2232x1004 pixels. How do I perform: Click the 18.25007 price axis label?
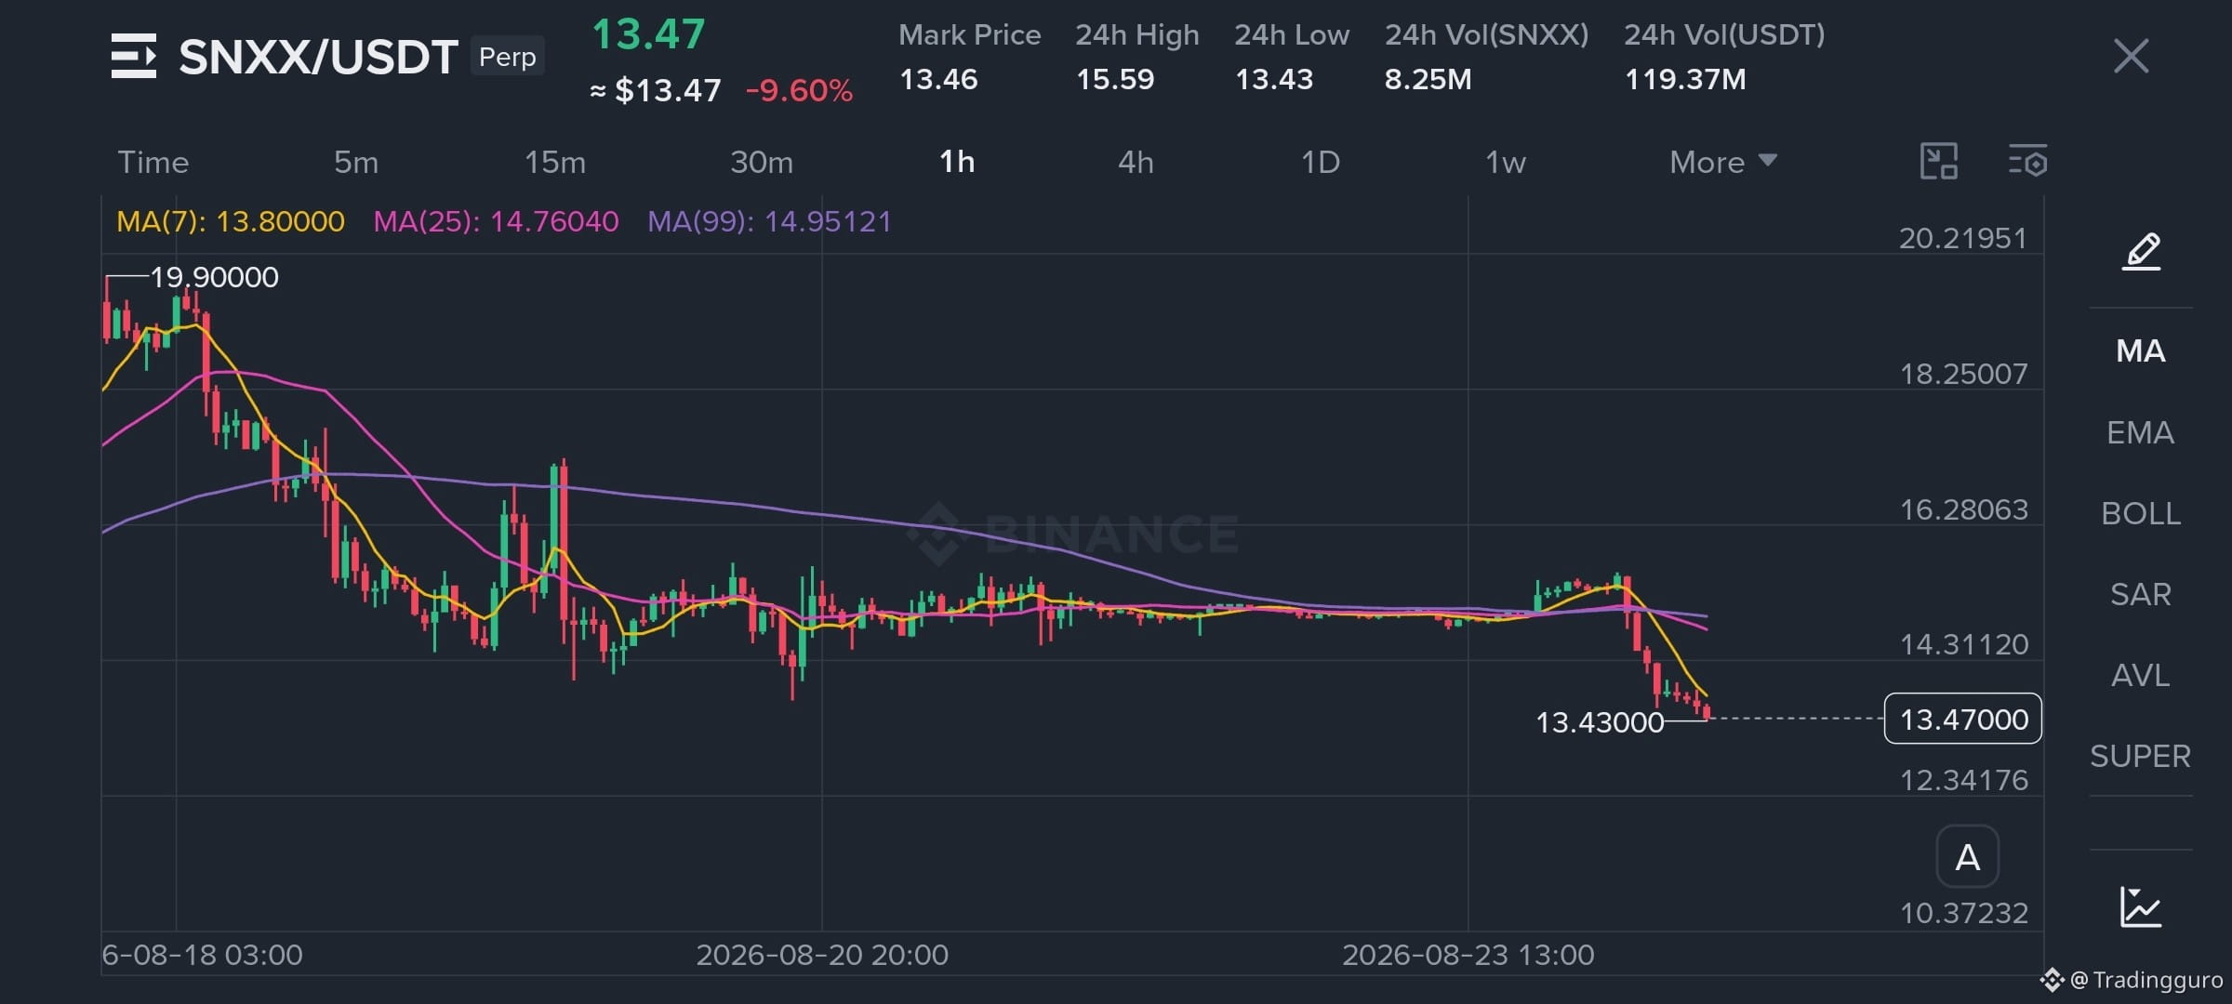click(1963, 375)
